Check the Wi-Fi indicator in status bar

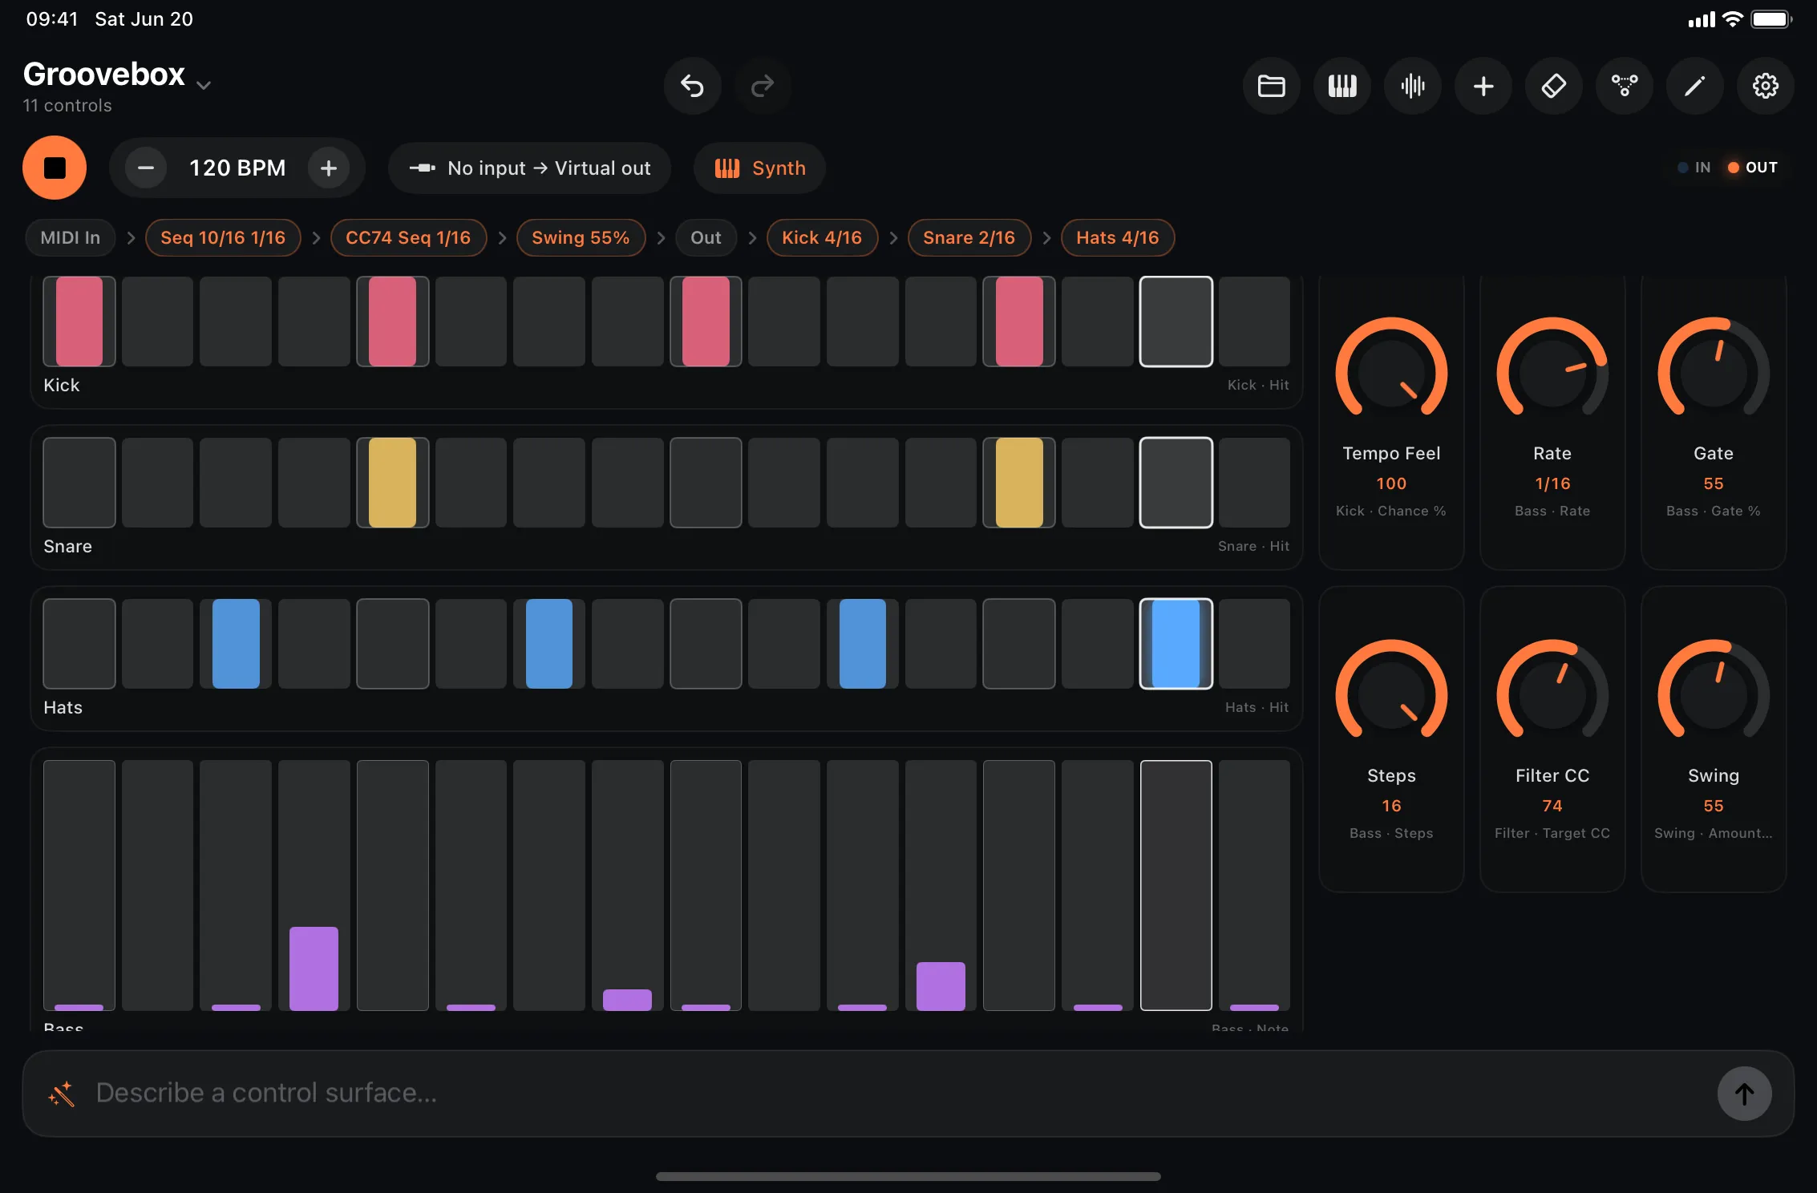tap(1732, 19)
